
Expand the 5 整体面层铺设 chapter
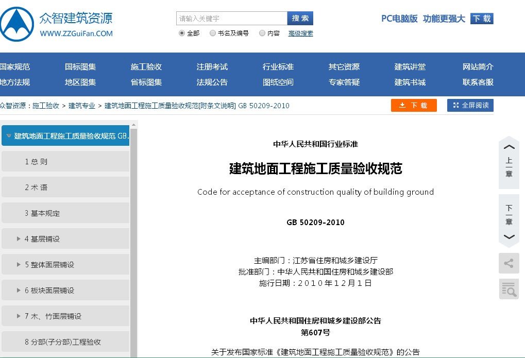tap(19, 265)
